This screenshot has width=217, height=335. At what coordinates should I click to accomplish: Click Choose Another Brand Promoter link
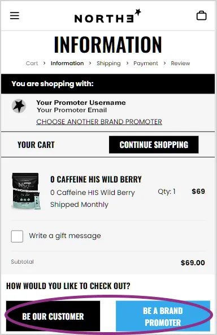[x=99, y=122]
